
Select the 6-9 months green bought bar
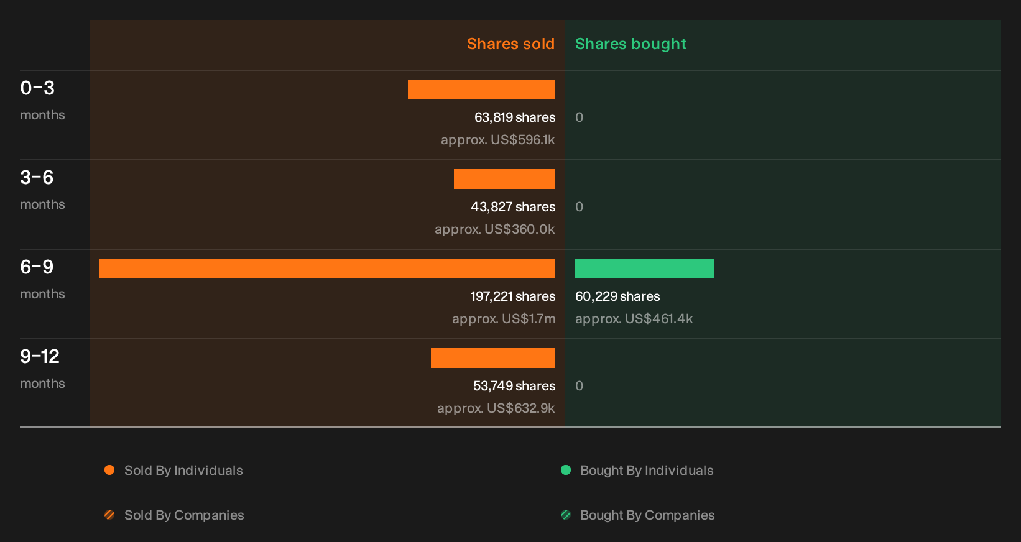(645, 269)
